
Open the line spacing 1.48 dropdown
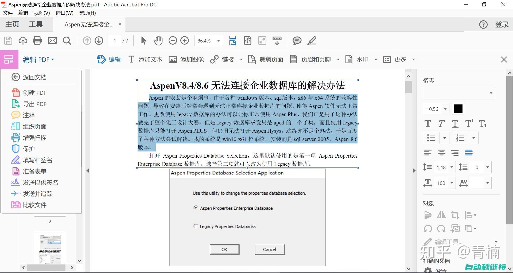(x=452, y=167)
